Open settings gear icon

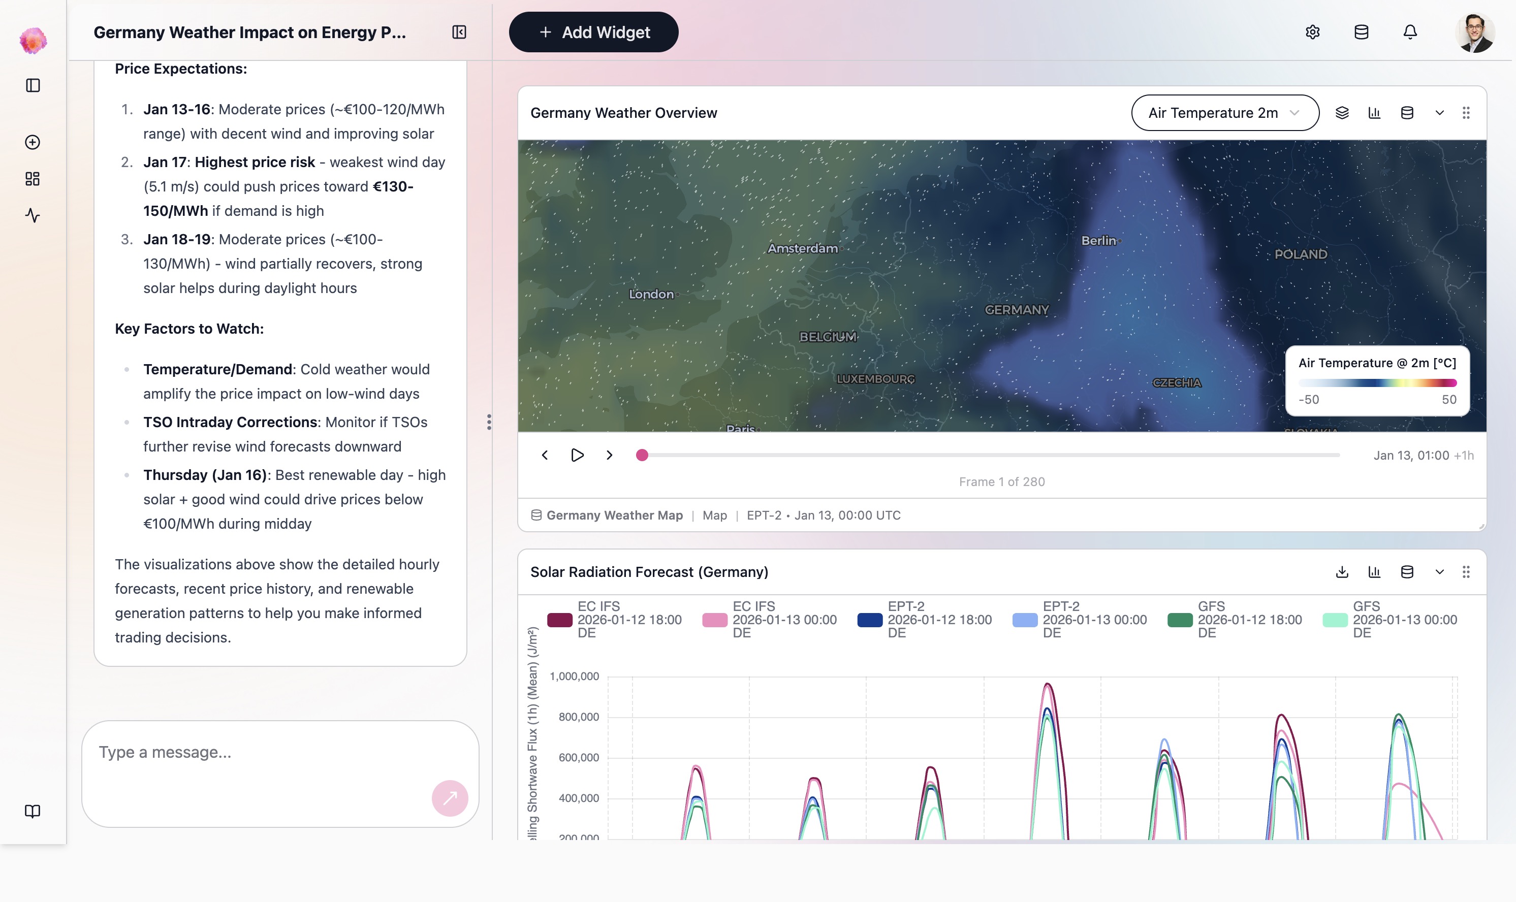1313,32
